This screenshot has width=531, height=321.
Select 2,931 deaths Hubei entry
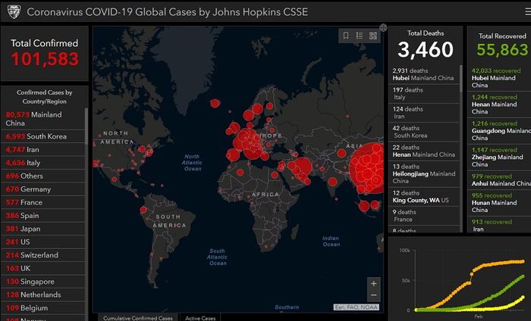(x=423, y=74)
